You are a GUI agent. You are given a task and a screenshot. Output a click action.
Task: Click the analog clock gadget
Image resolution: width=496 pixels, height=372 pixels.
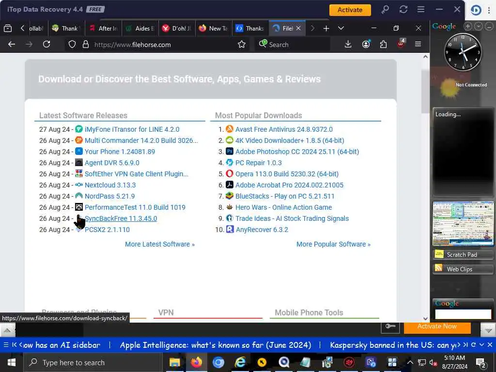point(463,52)
